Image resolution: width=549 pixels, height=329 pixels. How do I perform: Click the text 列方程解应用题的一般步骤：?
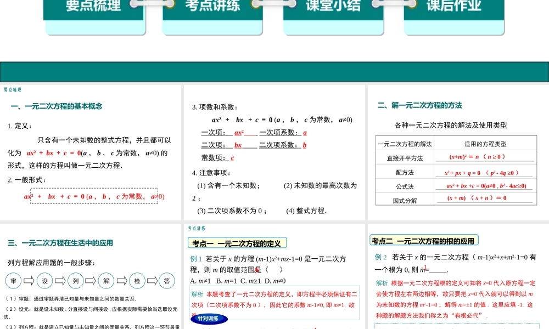point(52,263)
